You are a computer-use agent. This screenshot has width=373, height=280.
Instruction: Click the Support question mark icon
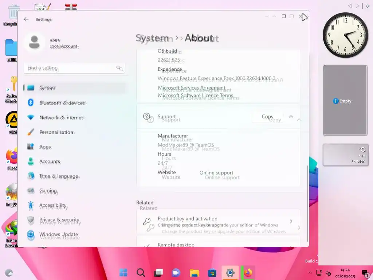147,116
